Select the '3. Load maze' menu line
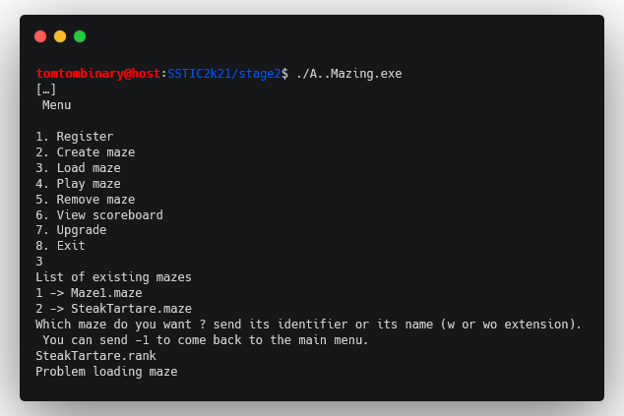The width and height of the screenshot is (624, 416). click(78, 168)
